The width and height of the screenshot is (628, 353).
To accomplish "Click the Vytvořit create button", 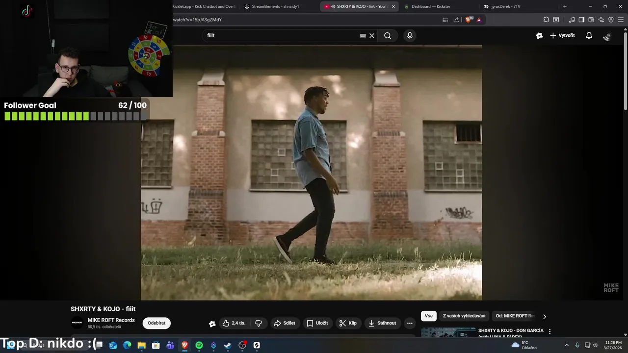I will coord(562,35).
